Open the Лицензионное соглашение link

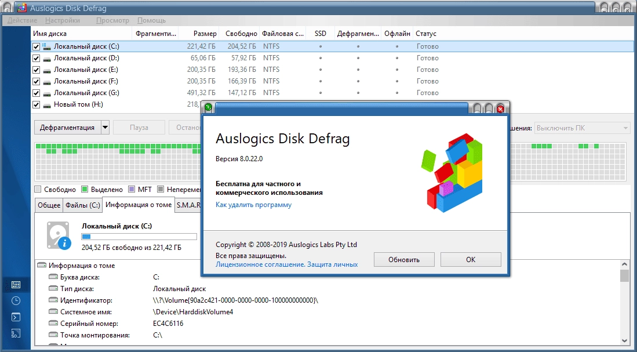click(x=260, y=264)
